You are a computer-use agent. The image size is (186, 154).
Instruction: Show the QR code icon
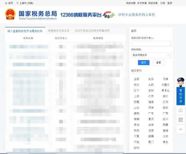tap(181, 120)
